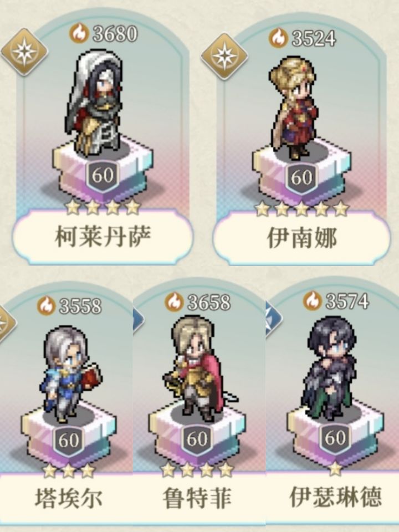Click the gold star emblem beside 柯莱丹萨
399x532 pixels.
pos(24,52)
